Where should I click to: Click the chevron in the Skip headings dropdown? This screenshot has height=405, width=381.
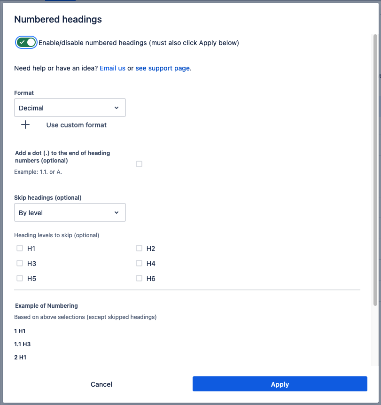(117, 212)
